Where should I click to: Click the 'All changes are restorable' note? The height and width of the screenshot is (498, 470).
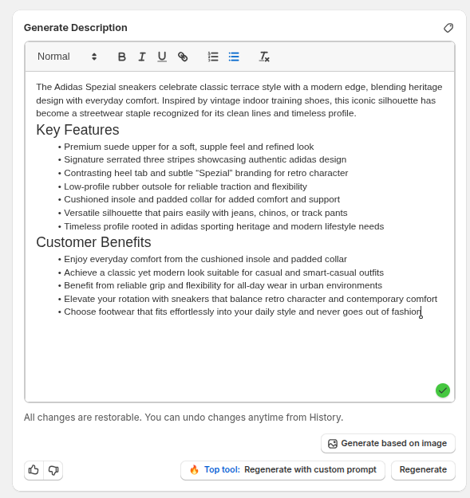[x=184, y=418]
